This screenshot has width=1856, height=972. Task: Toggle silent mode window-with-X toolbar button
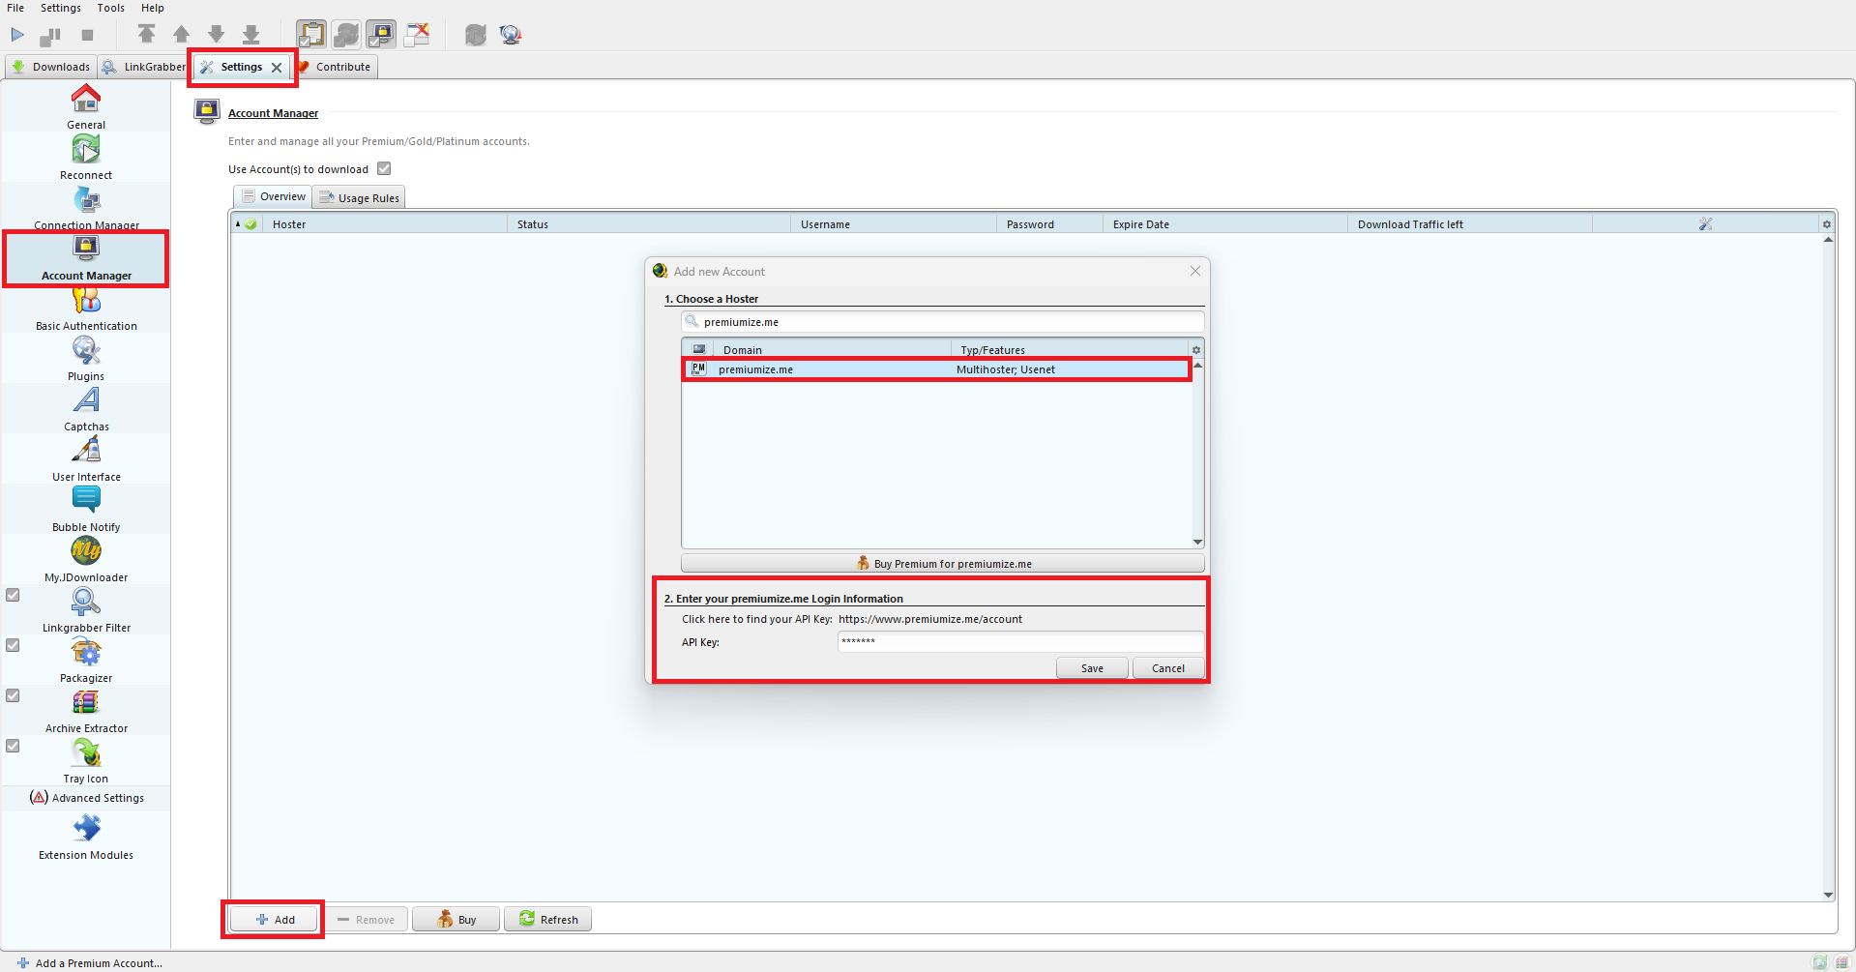click(417, 35)
